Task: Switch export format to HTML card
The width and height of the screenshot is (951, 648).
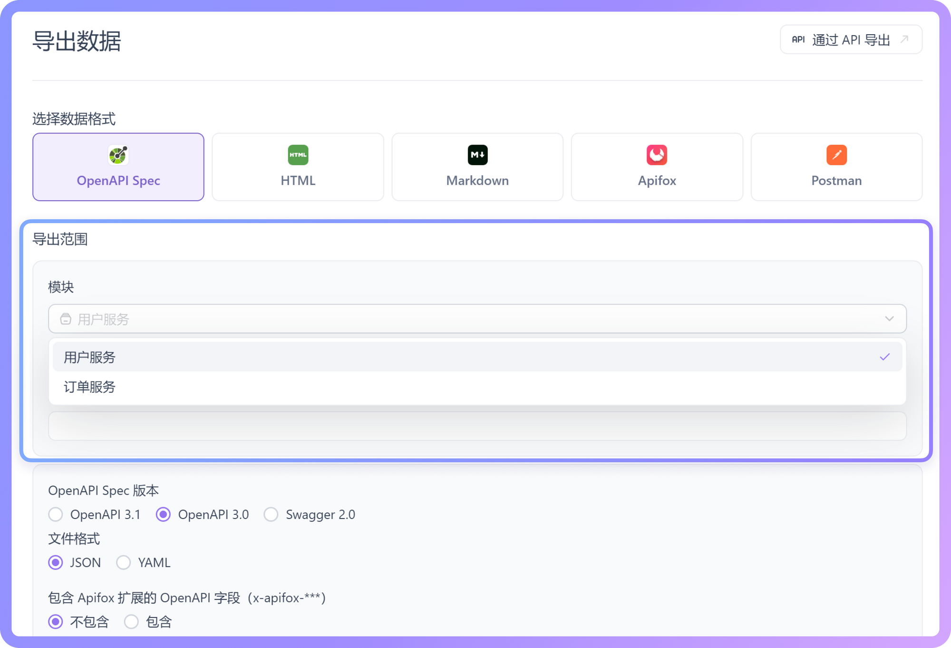Action: pyautogui.click(x=298, y=167)
